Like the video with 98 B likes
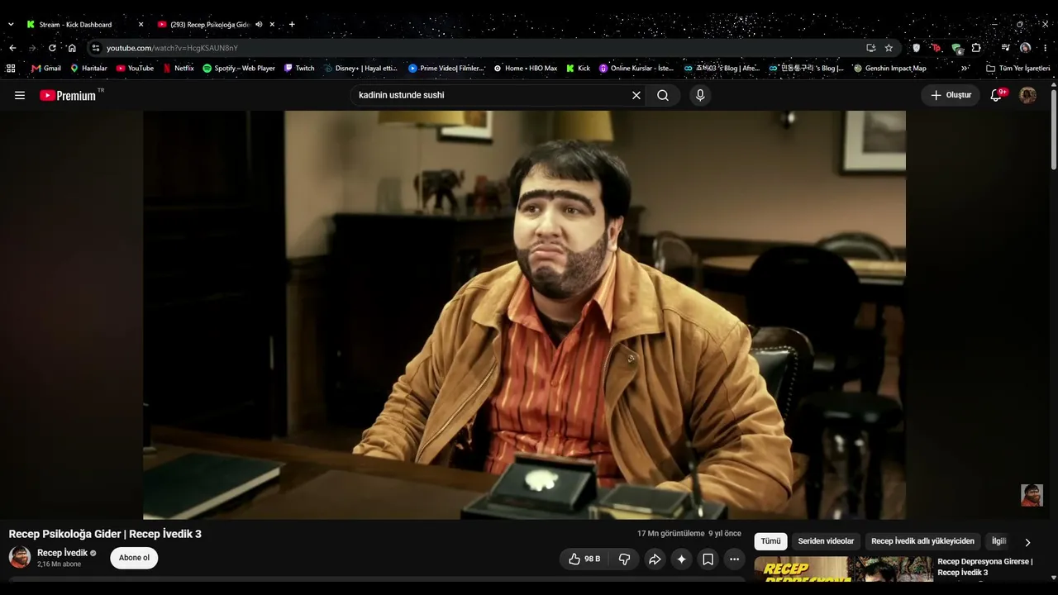The width and height of the screenshot is (1058, 595). (x=584, y=559)
